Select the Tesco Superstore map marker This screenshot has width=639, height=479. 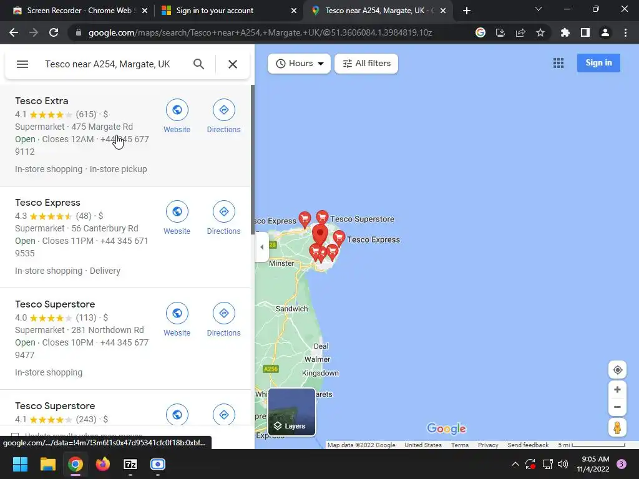tap(323, 216)
